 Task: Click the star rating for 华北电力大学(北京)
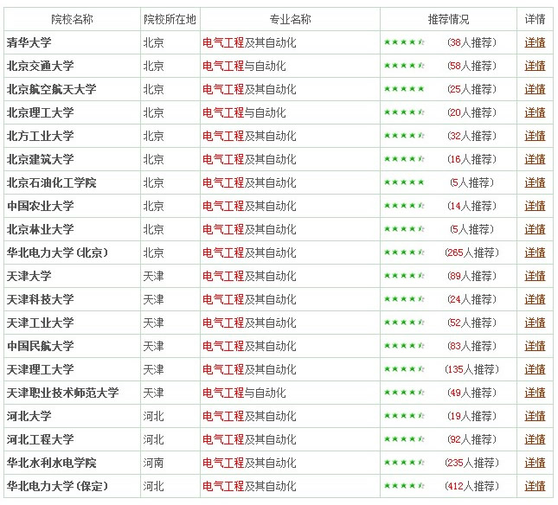coord(404,252)
